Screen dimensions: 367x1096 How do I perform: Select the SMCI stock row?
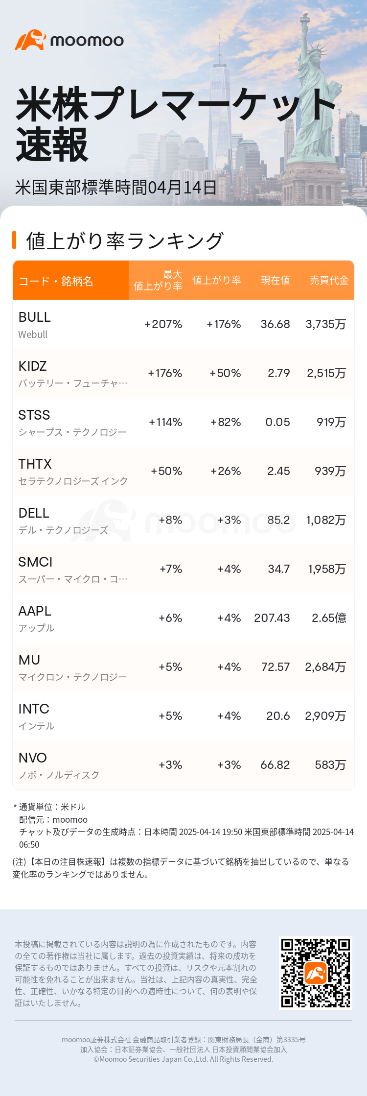coord(183,569)
